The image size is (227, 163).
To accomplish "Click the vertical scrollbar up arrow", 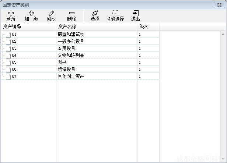I will (223, 34).
